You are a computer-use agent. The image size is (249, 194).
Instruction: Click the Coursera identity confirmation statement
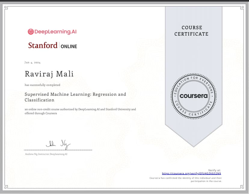(186, 180)
